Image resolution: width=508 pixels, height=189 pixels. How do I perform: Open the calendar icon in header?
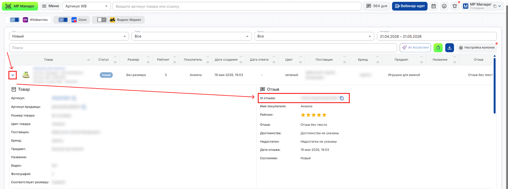pyautogui.click(x=434, y=6)
